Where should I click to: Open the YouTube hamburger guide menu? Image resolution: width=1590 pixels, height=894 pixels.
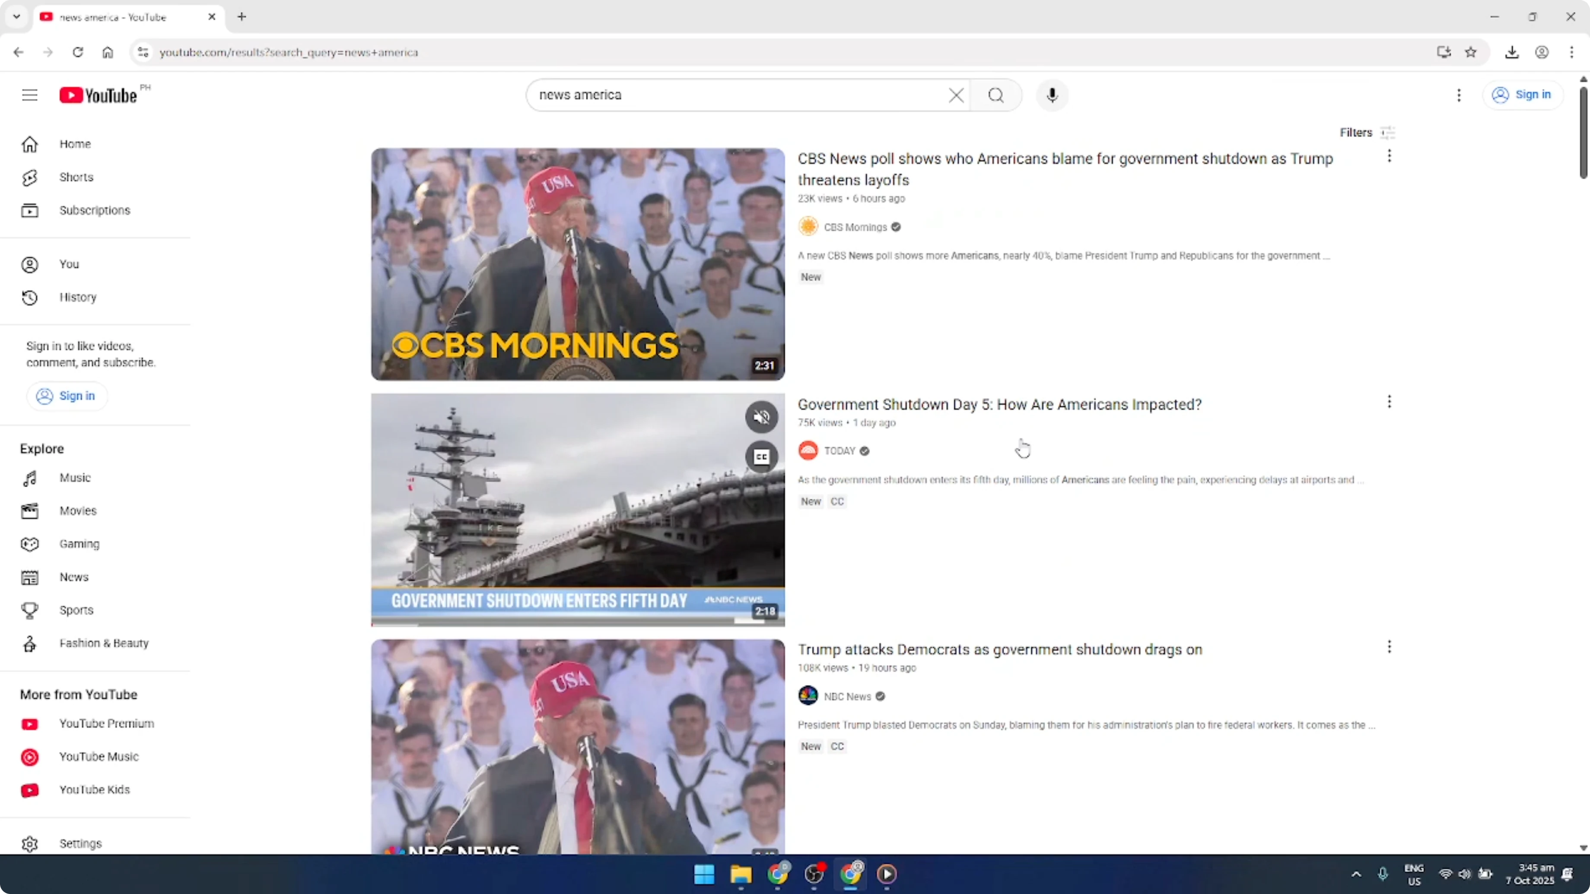click(30, 95)
